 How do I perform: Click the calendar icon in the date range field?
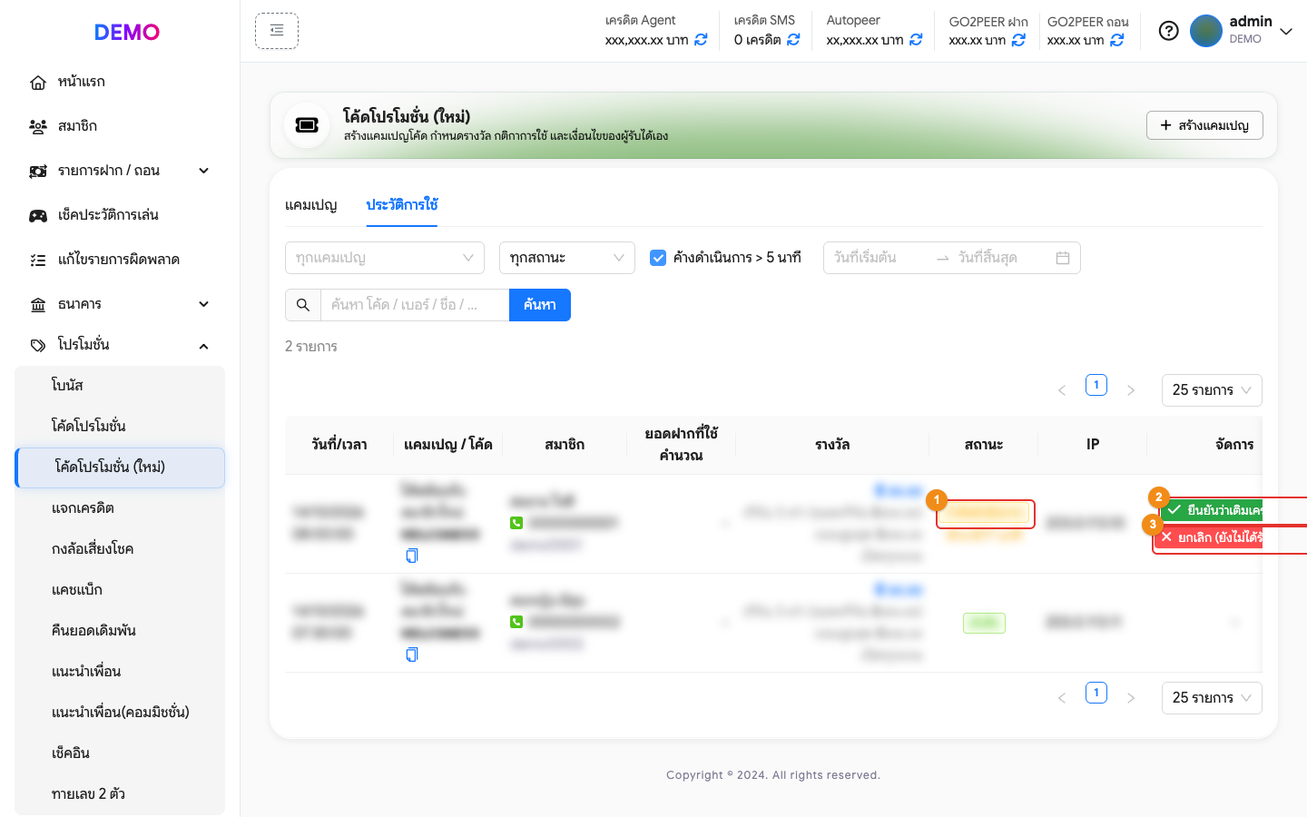(1063, 258)
